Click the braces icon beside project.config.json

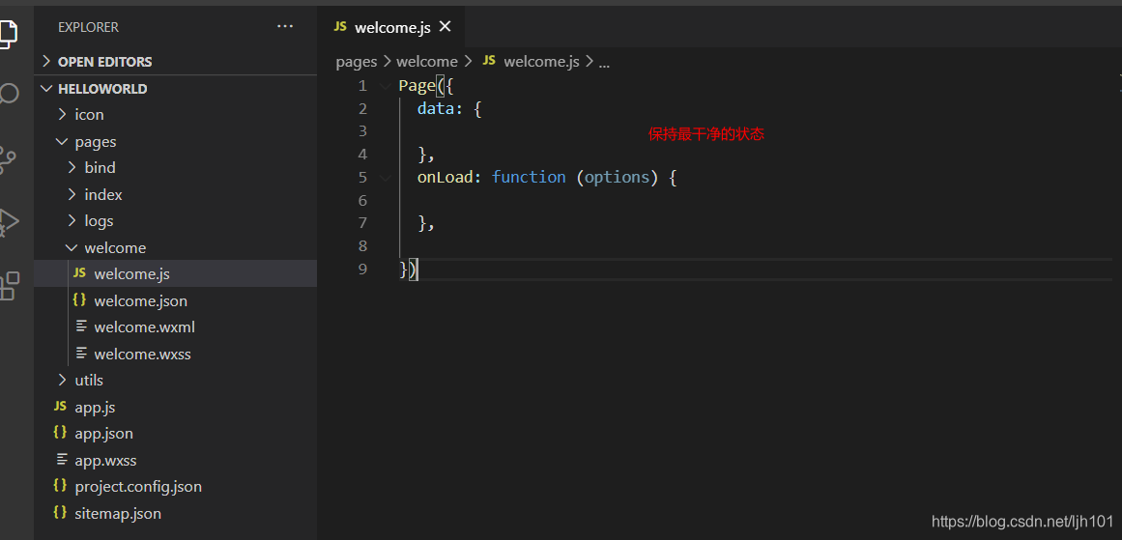pos(60,486)
